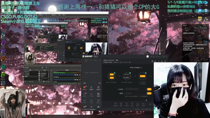
Task: Click the upper orange button in first step circle
Action: 112,74
